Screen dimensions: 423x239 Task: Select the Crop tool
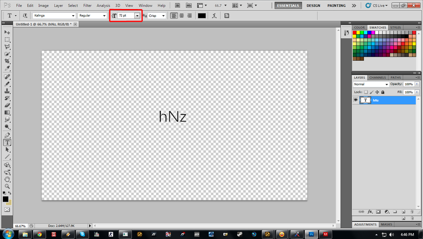[7, 61]
